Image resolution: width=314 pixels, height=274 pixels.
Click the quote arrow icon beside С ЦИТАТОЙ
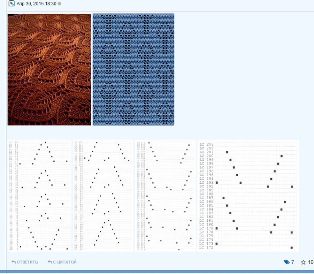click(50, 262)
